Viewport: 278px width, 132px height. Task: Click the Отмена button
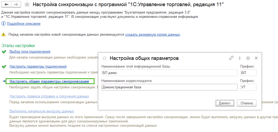pos(247,103)
